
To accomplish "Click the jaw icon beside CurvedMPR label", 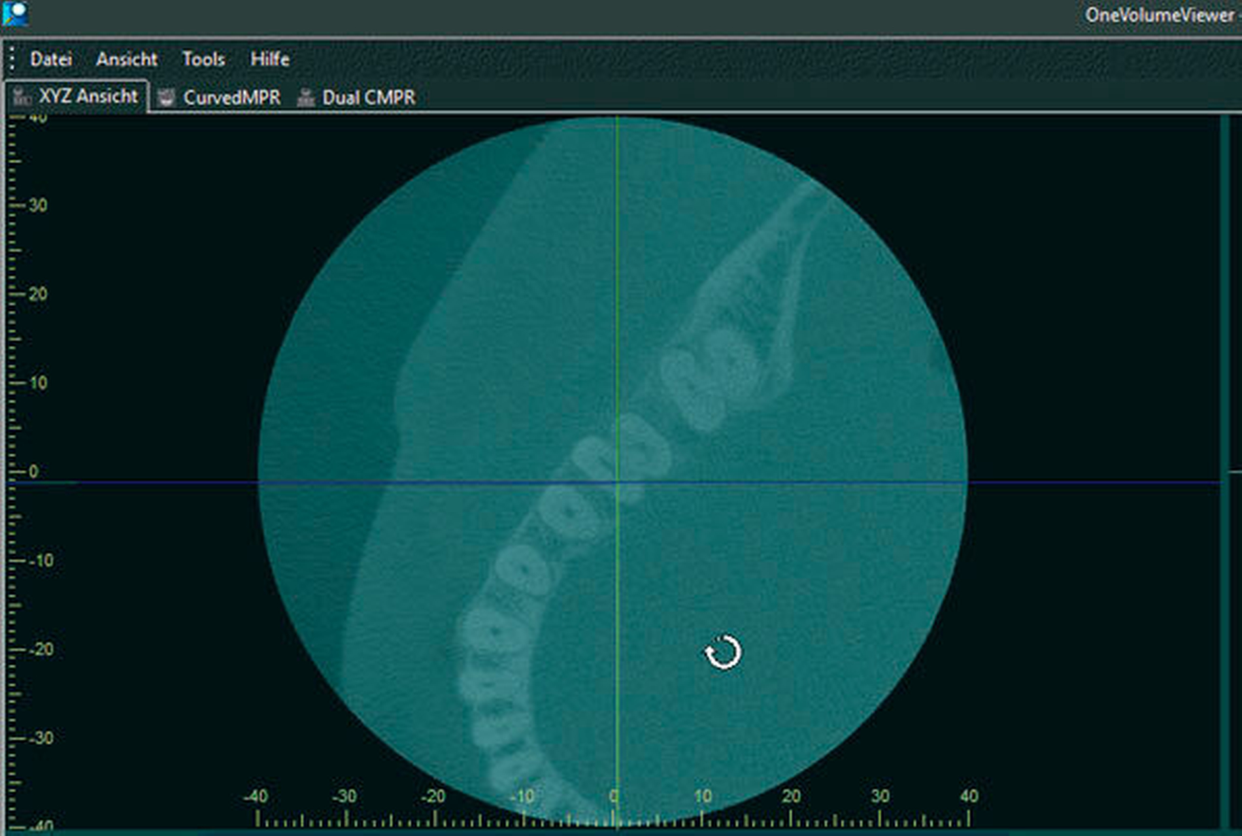I will (167, 97).
